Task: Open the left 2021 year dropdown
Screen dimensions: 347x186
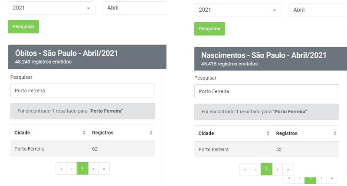Action: point(52,8)
